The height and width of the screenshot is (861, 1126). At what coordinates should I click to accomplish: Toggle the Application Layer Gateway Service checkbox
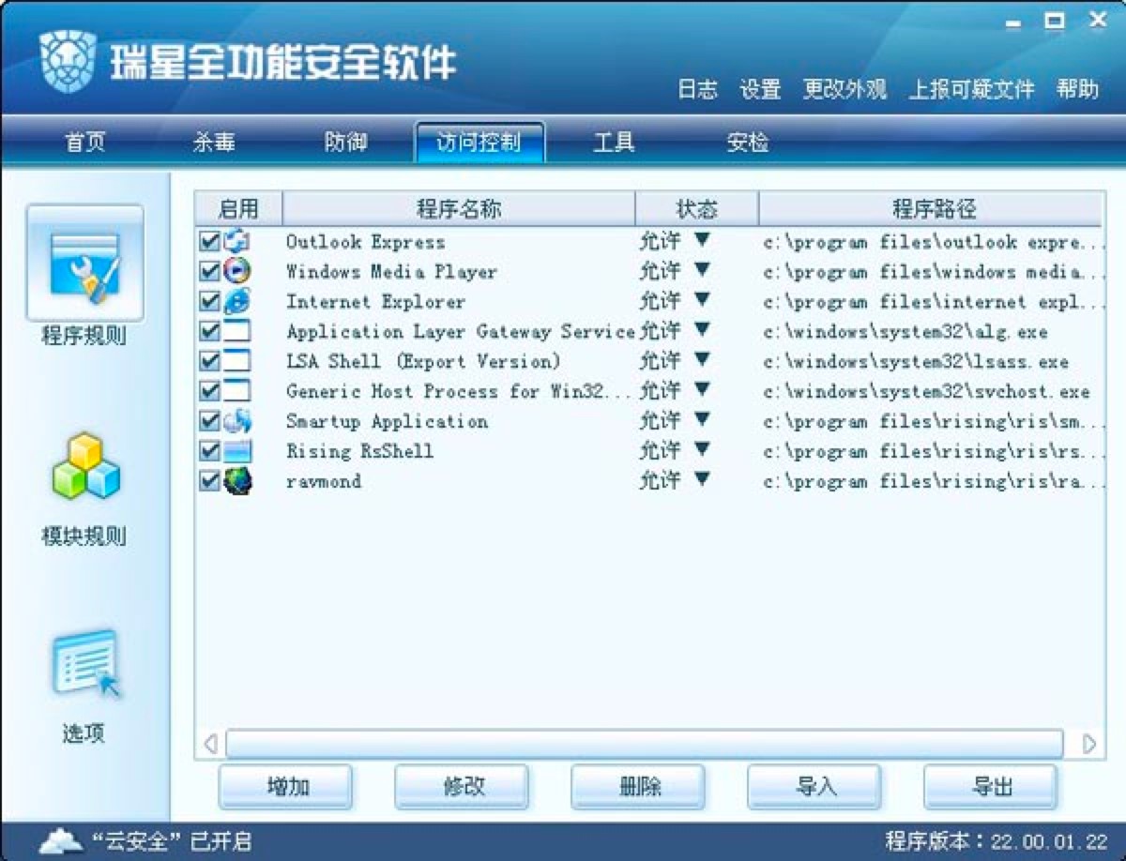point(210,332)
